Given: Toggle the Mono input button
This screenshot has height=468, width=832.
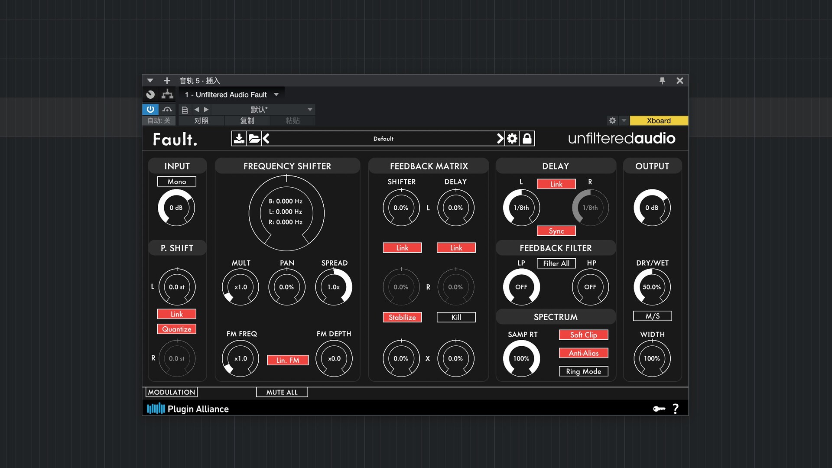Looking at the screenshot, I should point(177,182).
